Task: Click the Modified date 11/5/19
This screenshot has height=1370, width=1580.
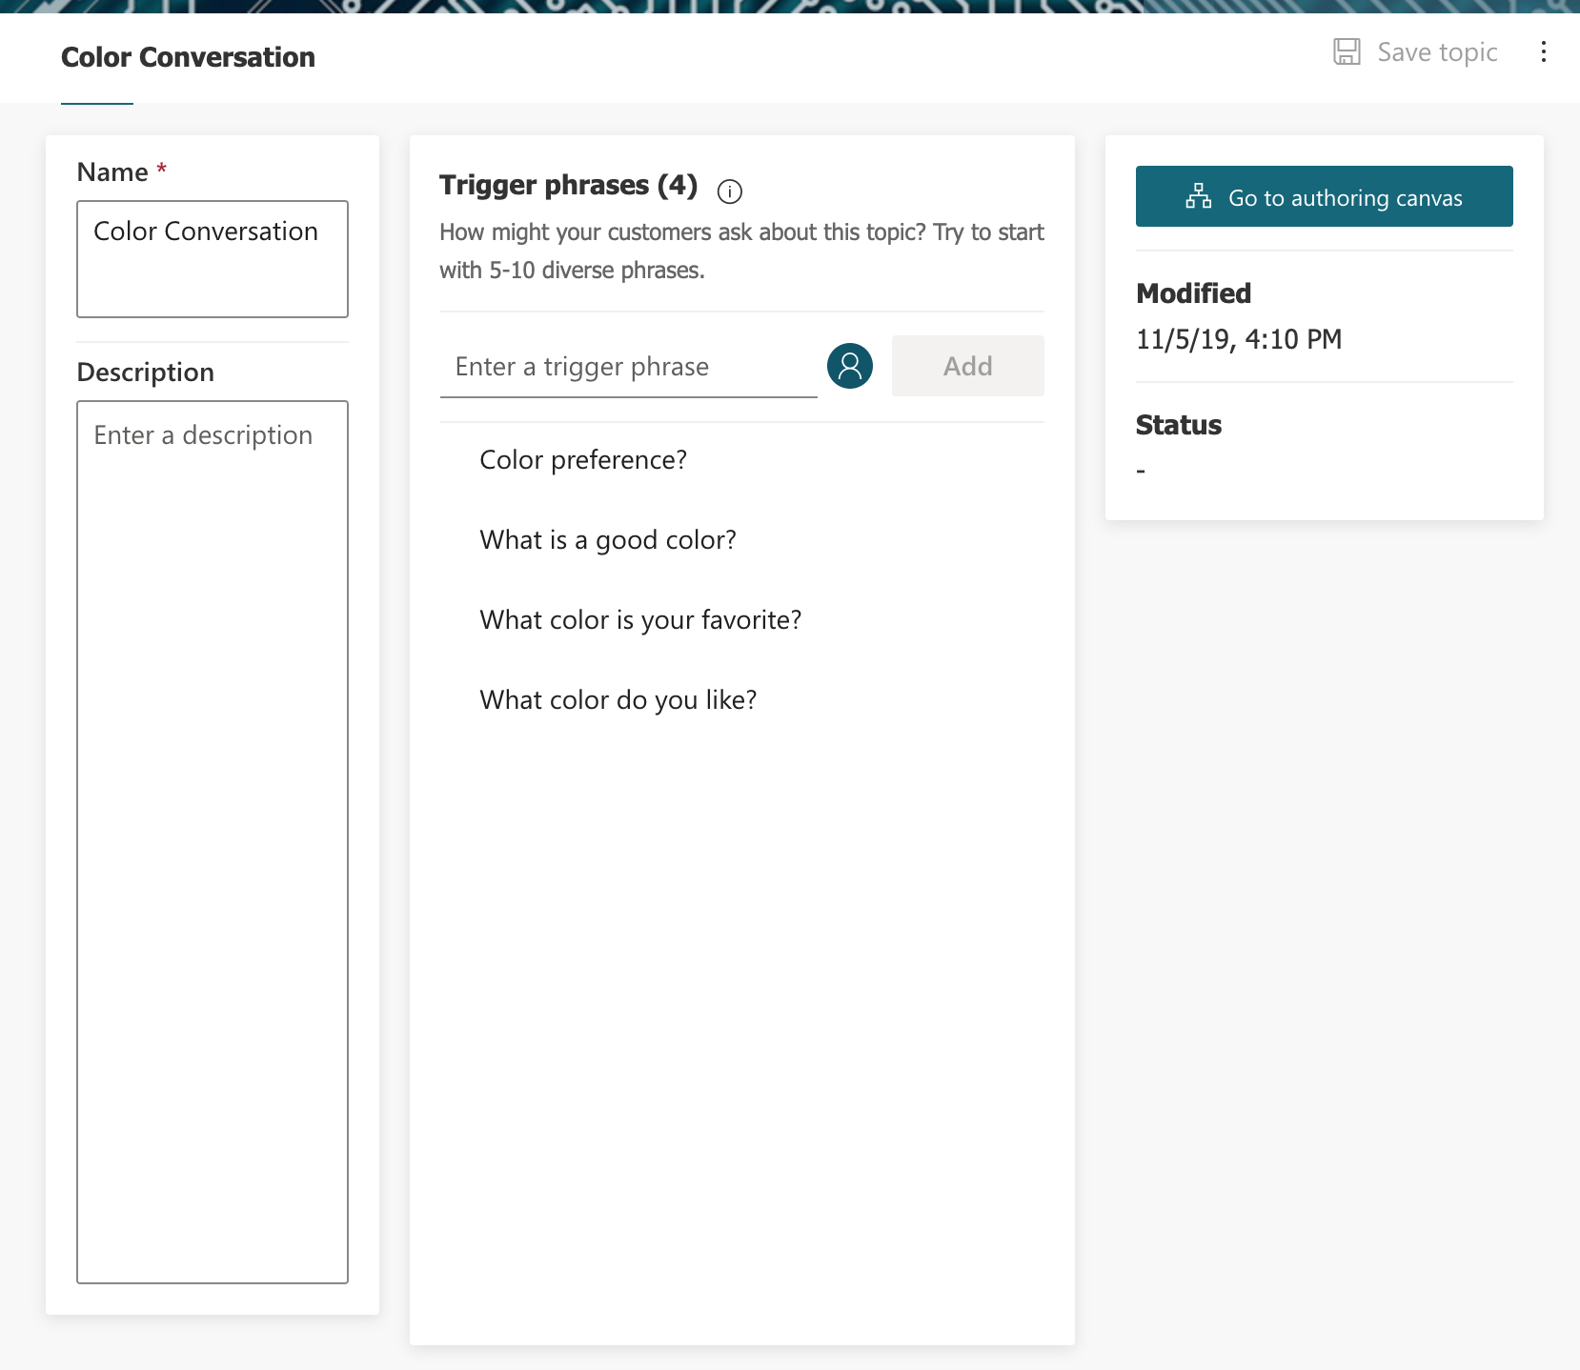Action: tap(1238, 339)
